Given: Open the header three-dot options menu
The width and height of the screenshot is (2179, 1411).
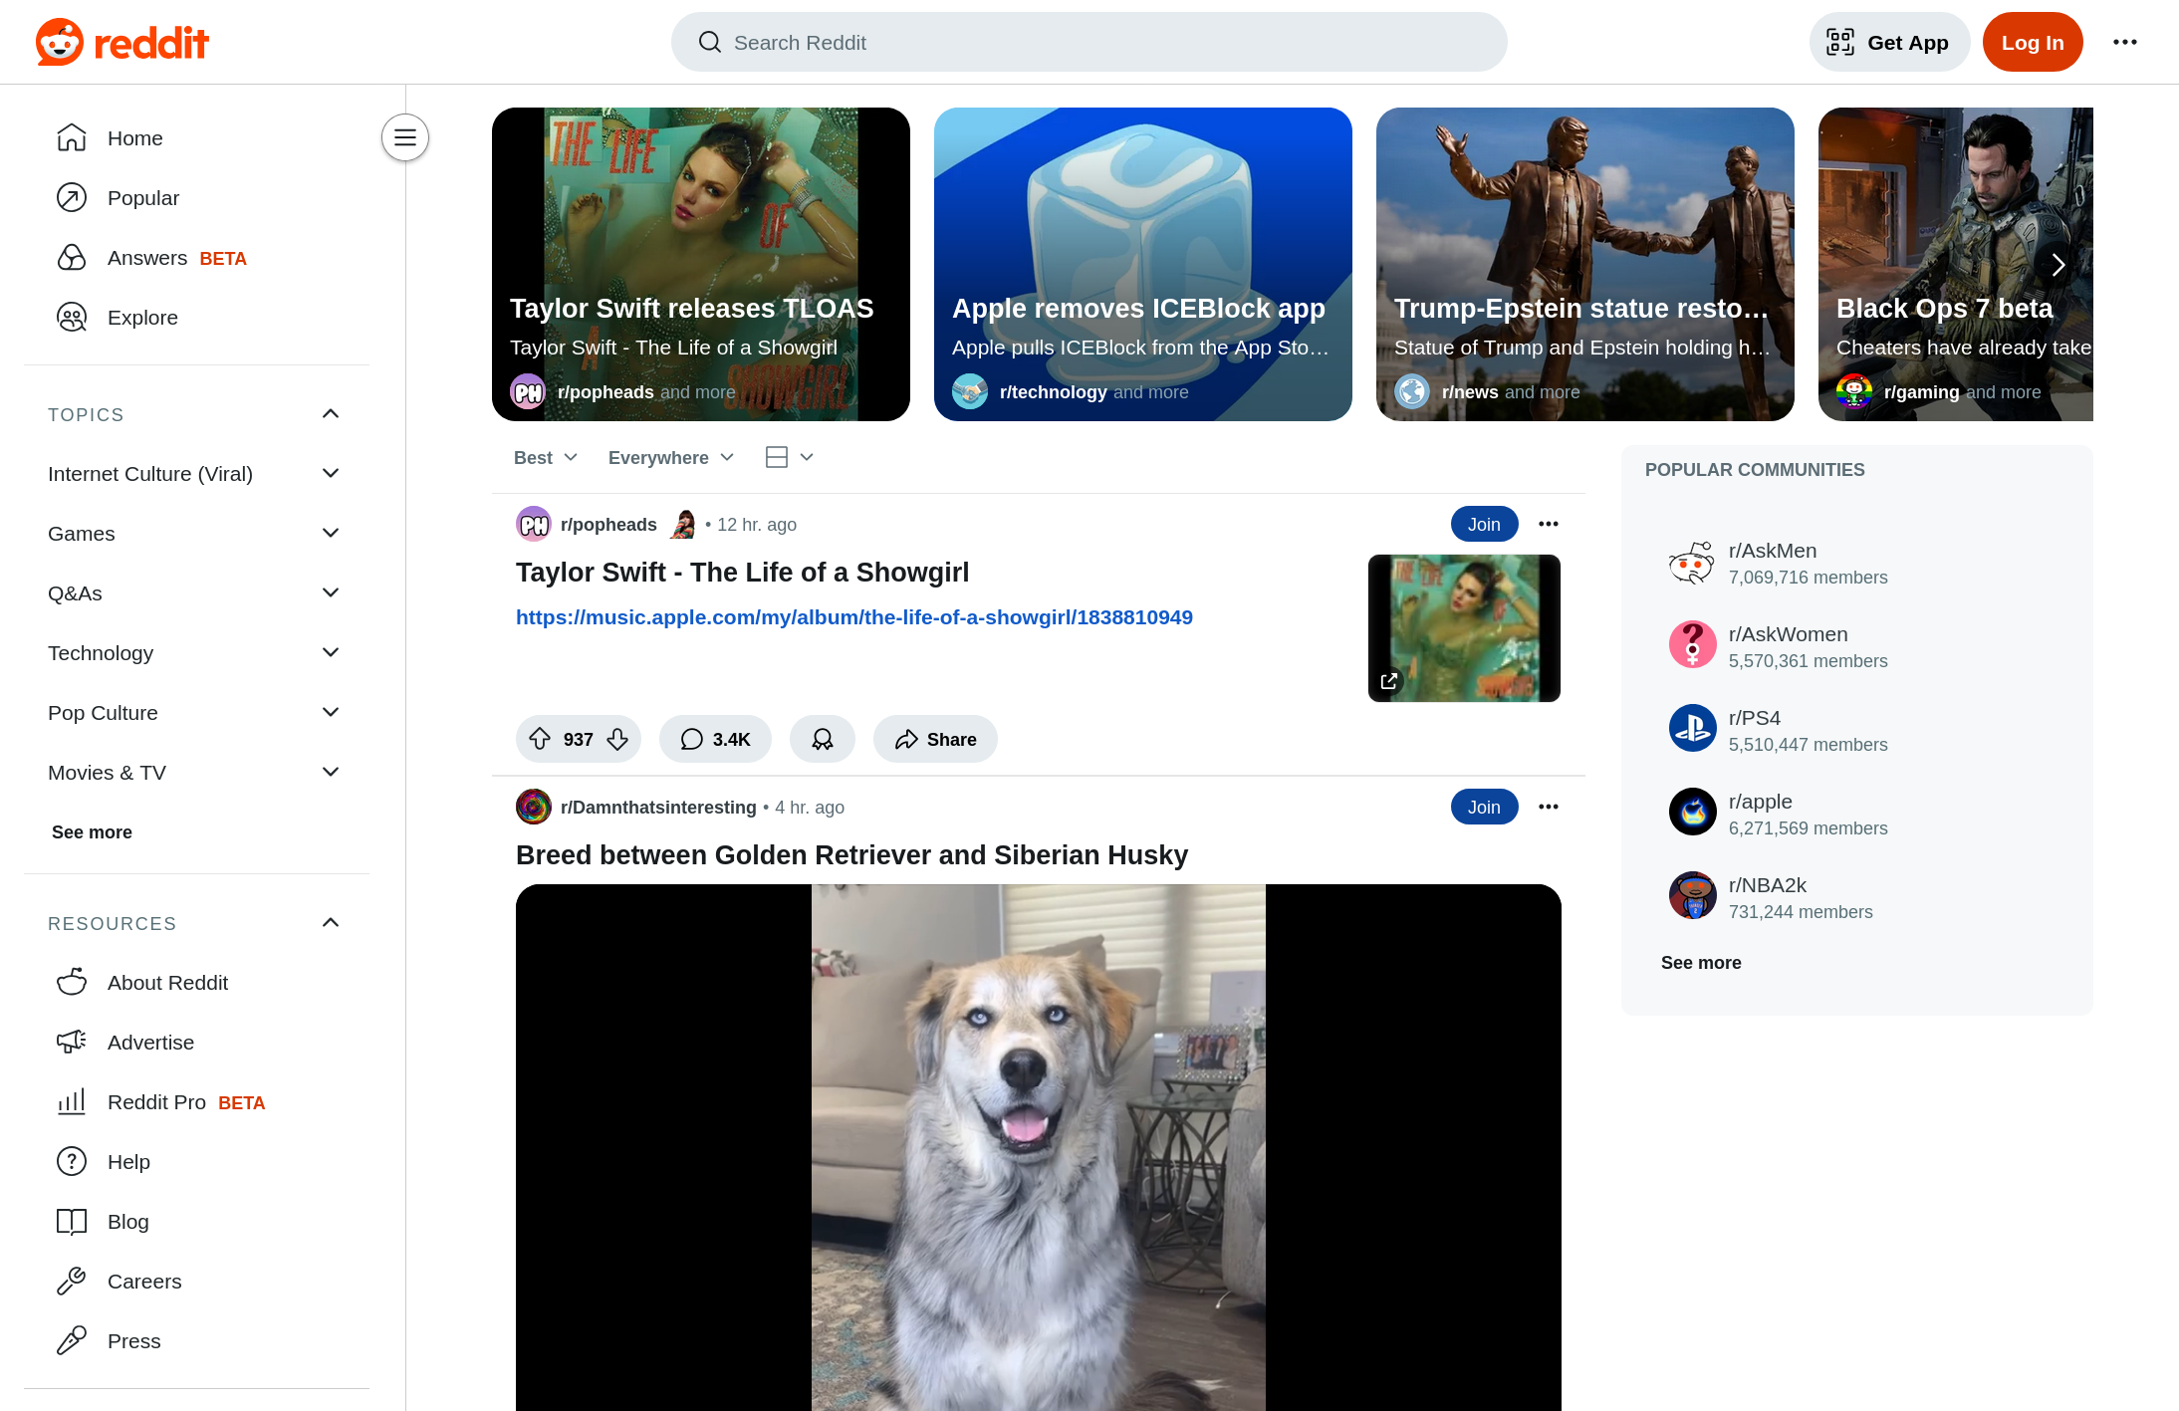Looking at the screenshot, I should click(2124, 42).
